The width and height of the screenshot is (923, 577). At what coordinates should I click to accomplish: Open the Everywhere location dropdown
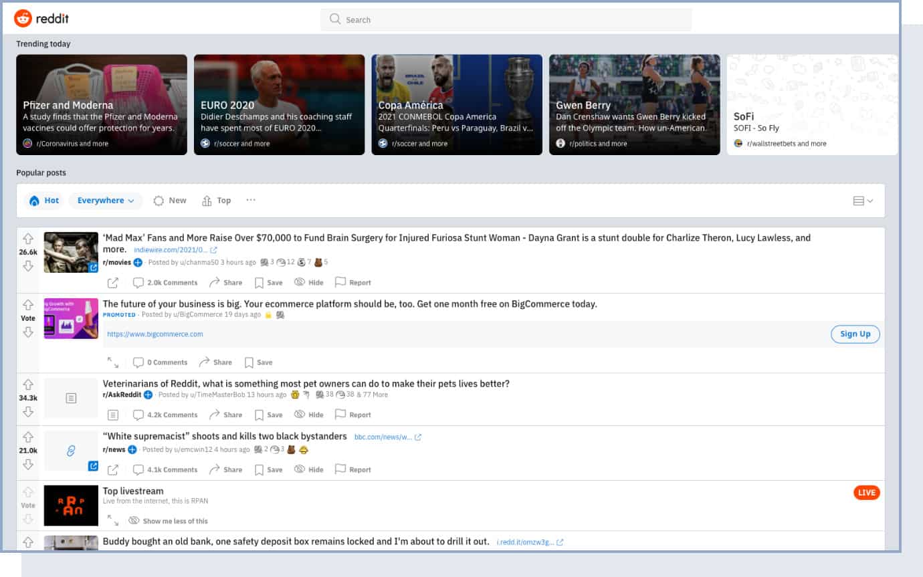pyautogui.click(x=106, y=201)
